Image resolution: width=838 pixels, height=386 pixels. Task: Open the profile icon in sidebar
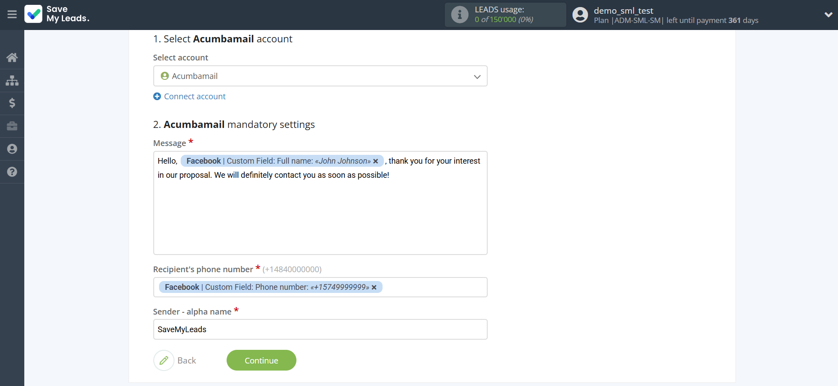click(12, 149)
